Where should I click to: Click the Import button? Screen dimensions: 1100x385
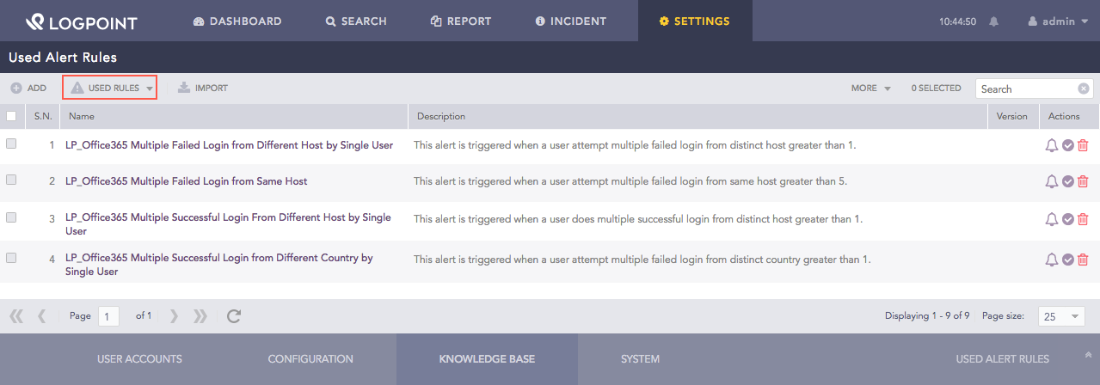coord(203,88)
